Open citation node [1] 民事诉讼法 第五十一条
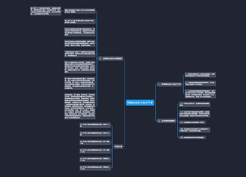 [x=95, y=125]
